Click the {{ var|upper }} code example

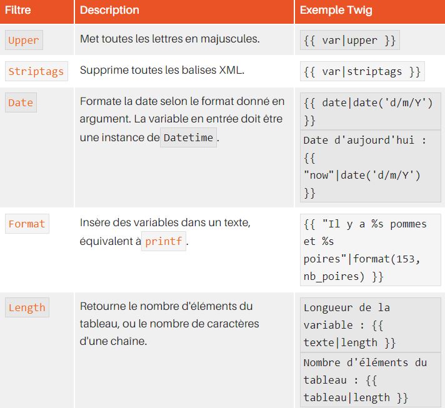tap(349, 40)
